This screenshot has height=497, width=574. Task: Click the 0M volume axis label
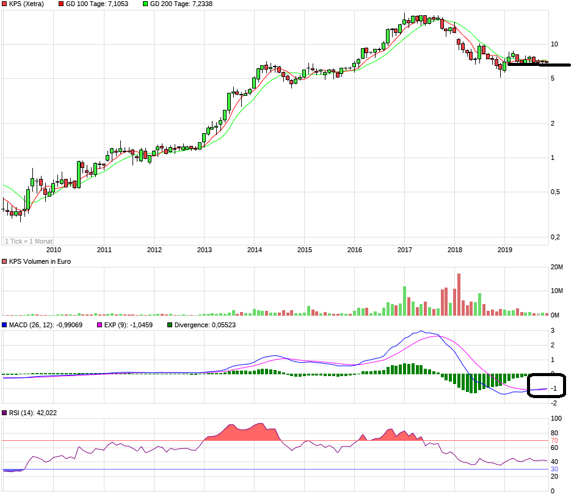pyautogui.click(x=555, y=315)
